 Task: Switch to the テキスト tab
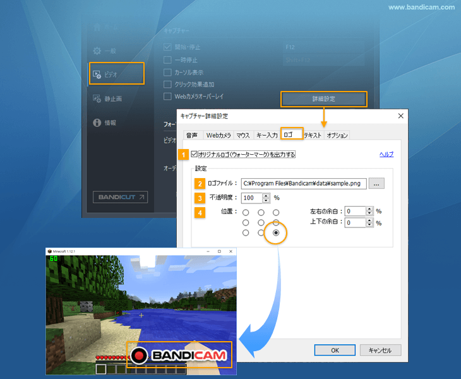point(313,135)
